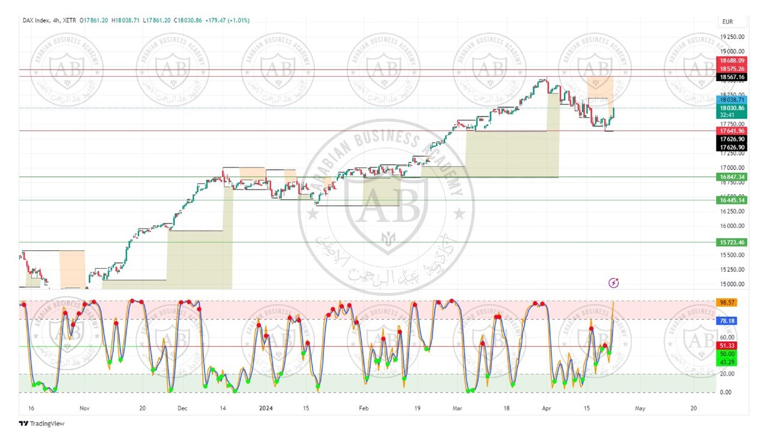Click the 15000.00 price axis tick

732,284
